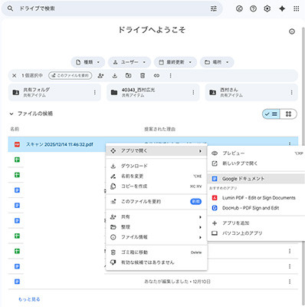This screenshot has width=305, height=307.
Task: Click the search magnifier icon
Action: 10,8
